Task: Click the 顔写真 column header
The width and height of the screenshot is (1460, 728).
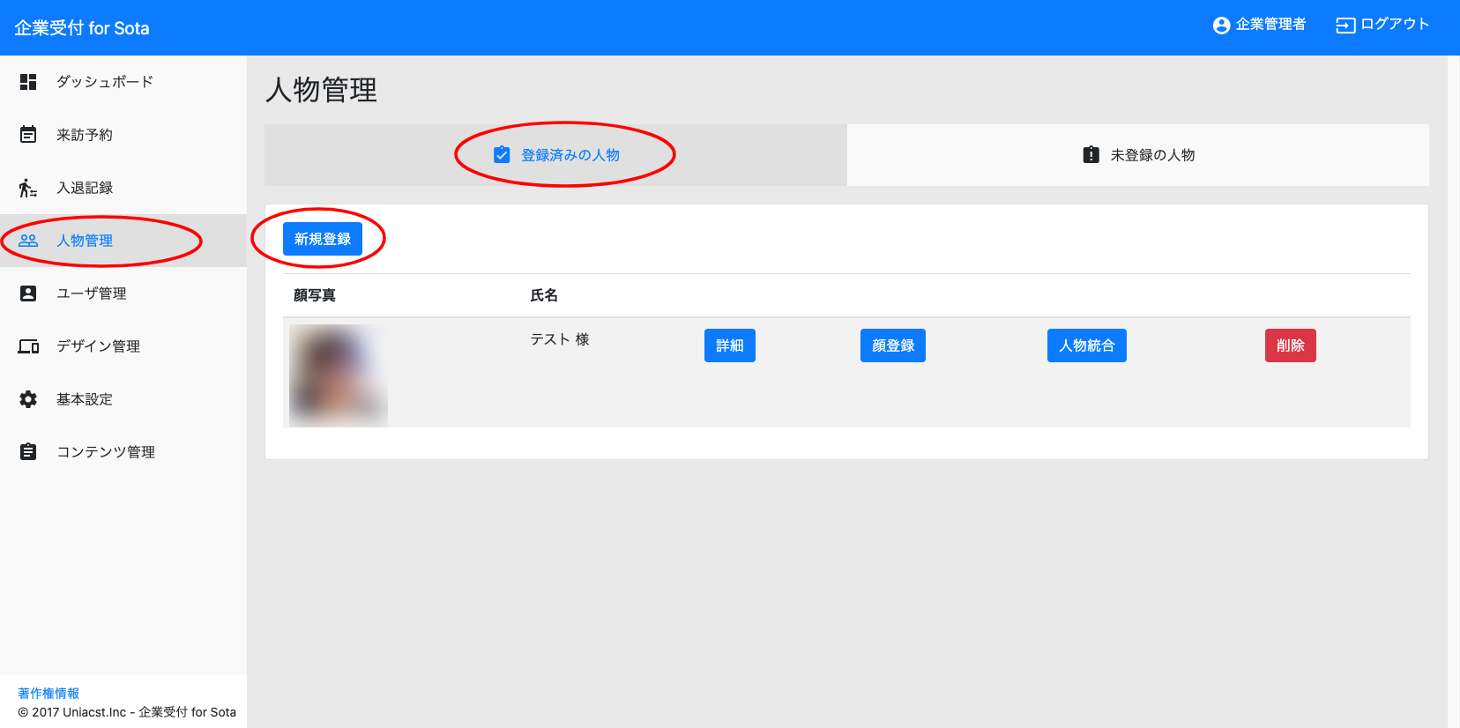Action: 315,295
